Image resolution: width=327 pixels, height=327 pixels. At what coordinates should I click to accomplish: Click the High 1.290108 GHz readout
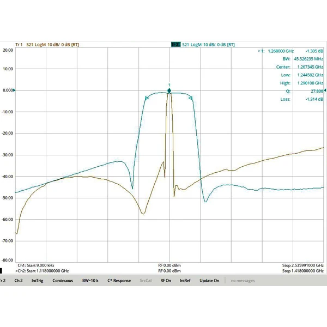pyautogui.click(x=301, y=83)
